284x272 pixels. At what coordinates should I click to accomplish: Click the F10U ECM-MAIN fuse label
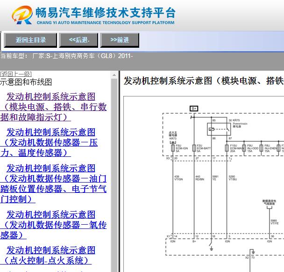236,148
